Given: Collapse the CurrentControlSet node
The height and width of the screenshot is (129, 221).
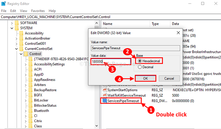Looking at the screenshot, I should [16, 49].
